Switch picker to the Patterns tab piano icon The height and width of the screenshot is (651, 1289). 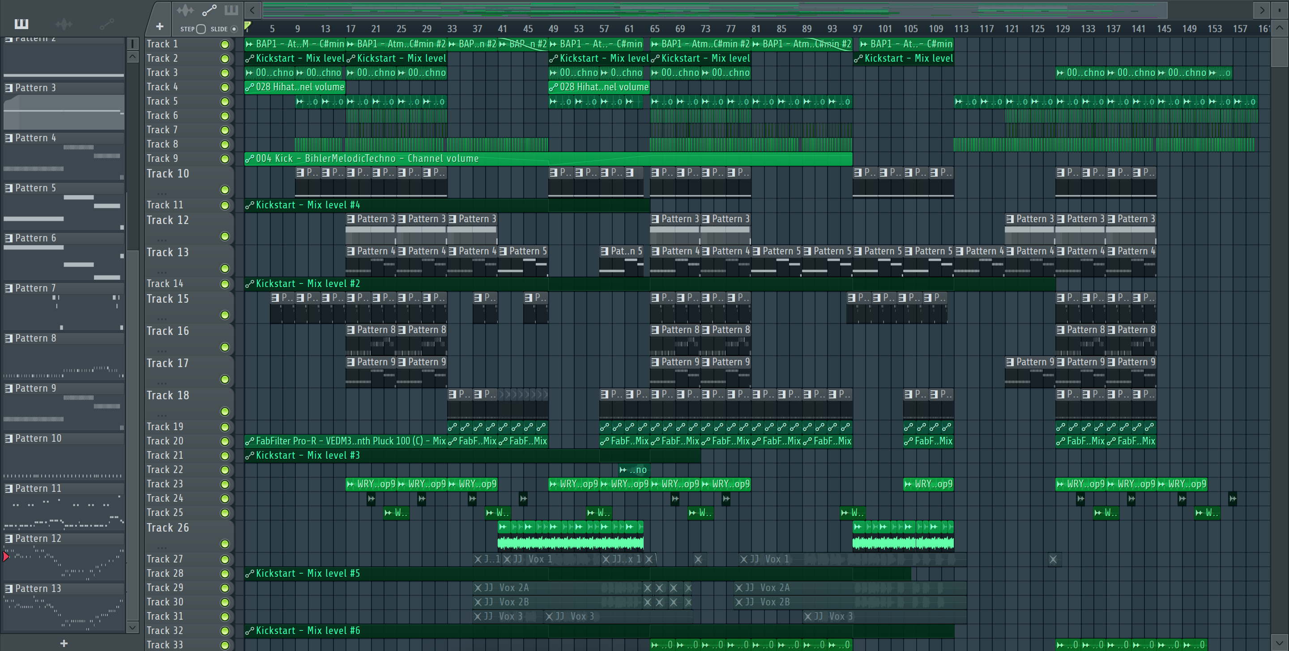tap(21, 24)
